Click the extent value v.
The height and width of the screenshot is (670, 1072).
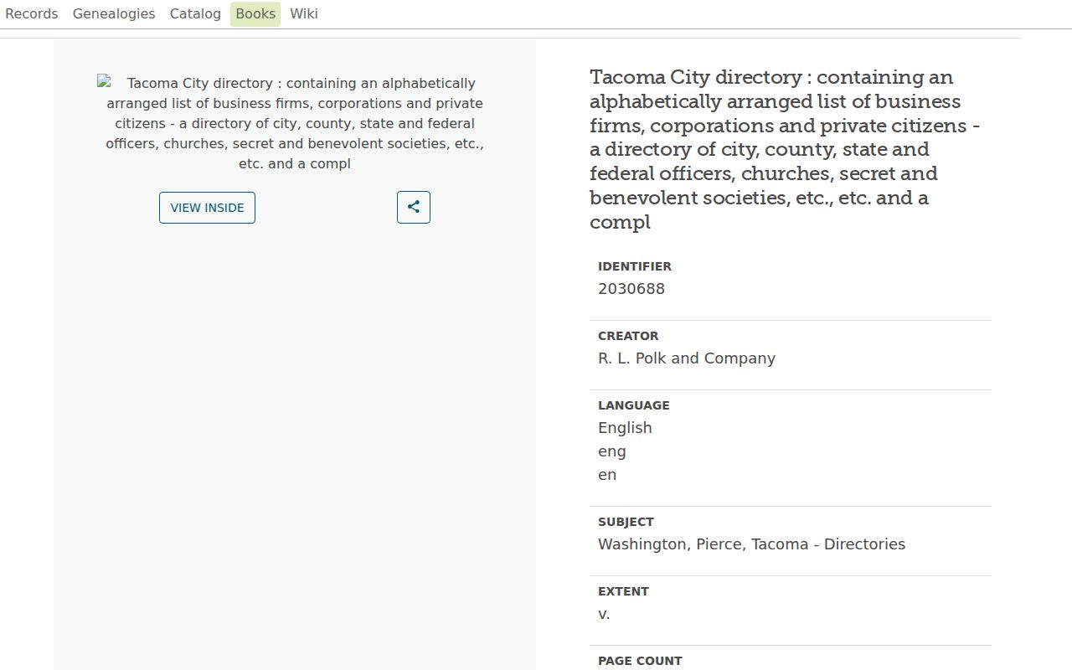604,614
